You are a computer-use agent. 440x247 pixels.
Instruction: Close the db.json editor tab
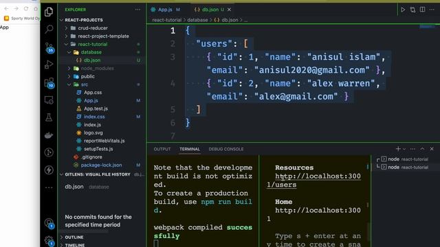(229, 10)
